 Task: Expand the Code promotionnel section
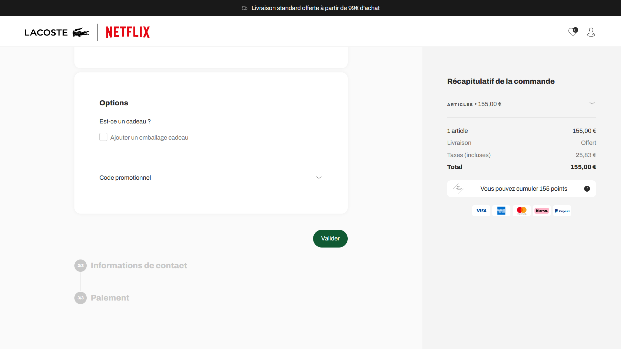pos(211,178)
